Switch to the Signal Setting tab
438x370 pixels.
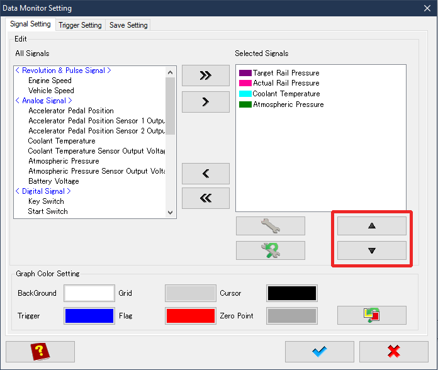[30, 24]
